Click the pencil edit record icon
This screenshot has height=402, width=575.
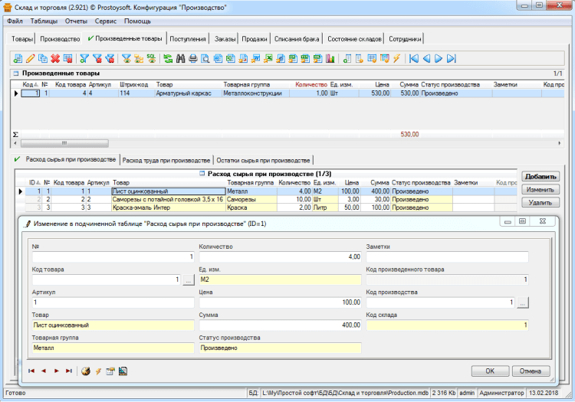tap(30, 58)
